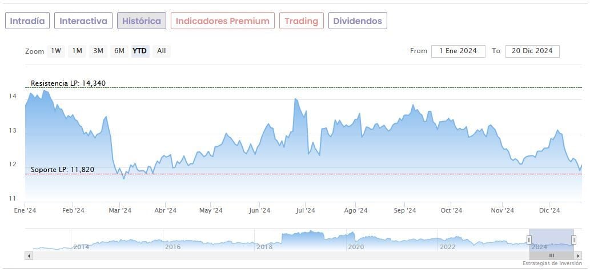Go to the Trading tab
This screenshot has height=272, width=590.
click(301, 21)
